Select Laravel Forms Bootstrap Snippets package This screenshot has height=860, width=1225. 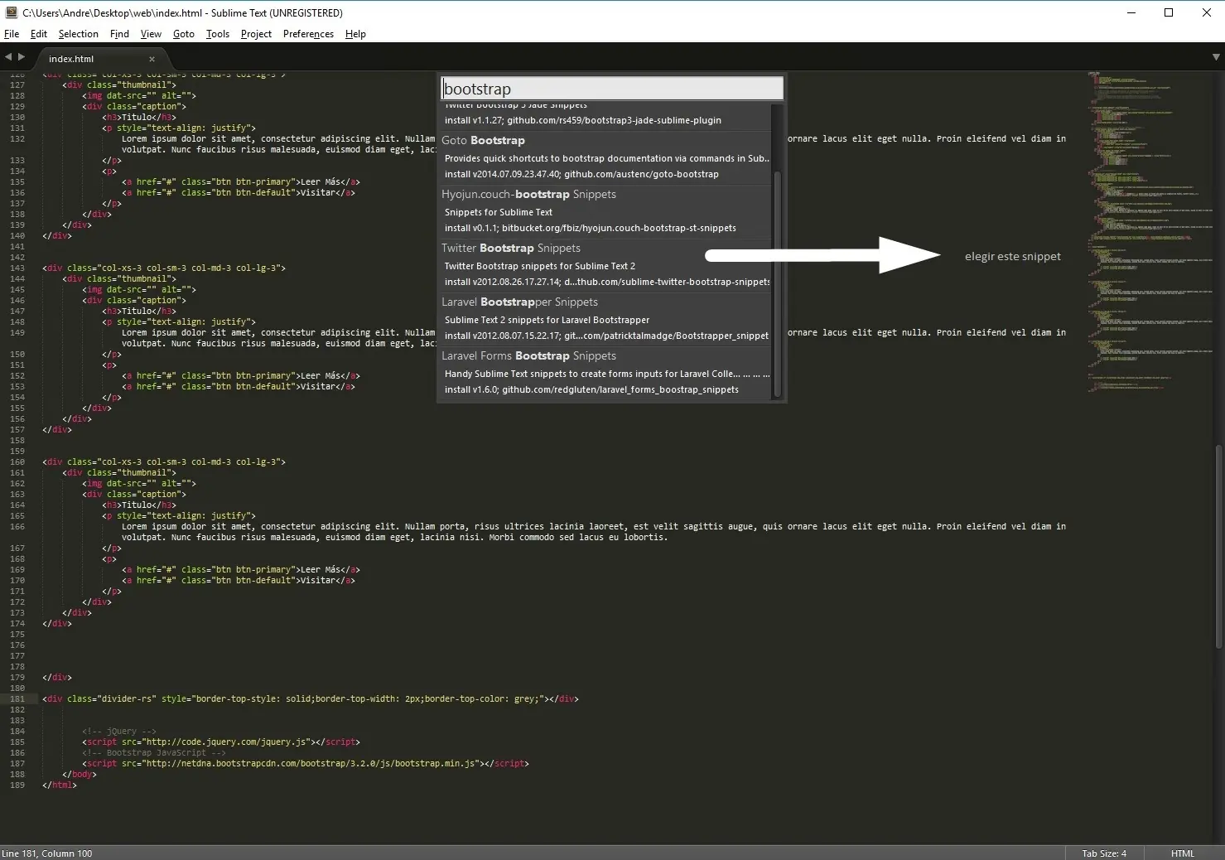point(605,373)
